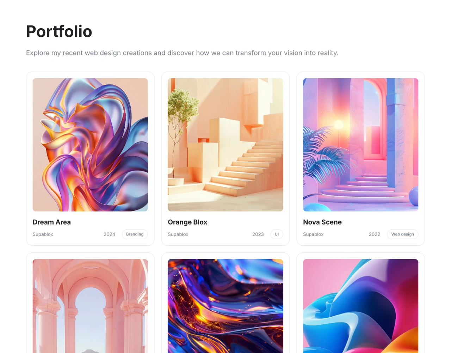Viewport: 451px width, 353px height.
Task: Click the 2022 year label
Action: [x=375, y=234]
